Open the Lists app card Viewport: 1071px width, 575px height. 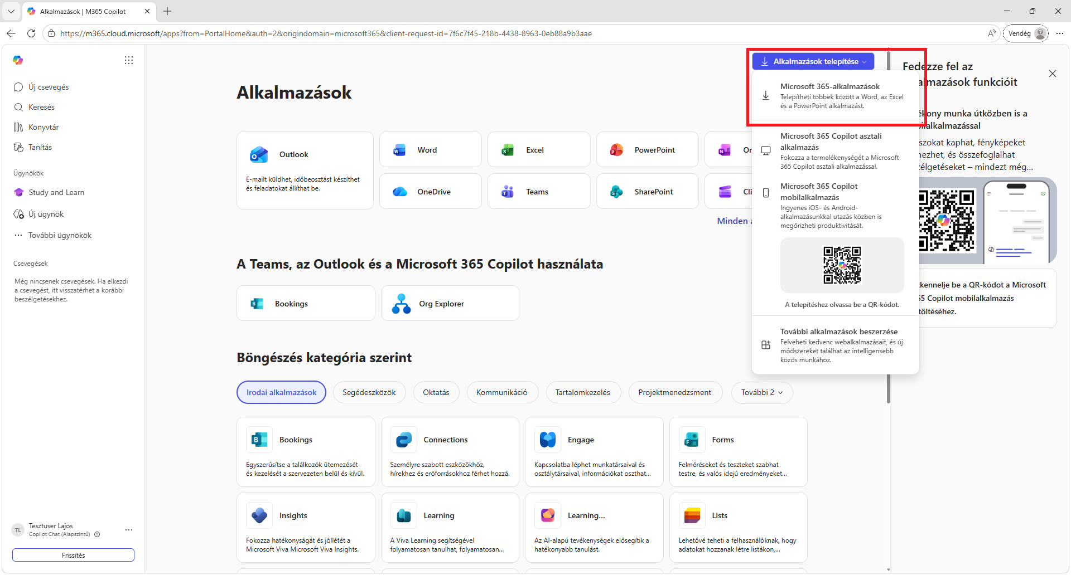[739, 528]
